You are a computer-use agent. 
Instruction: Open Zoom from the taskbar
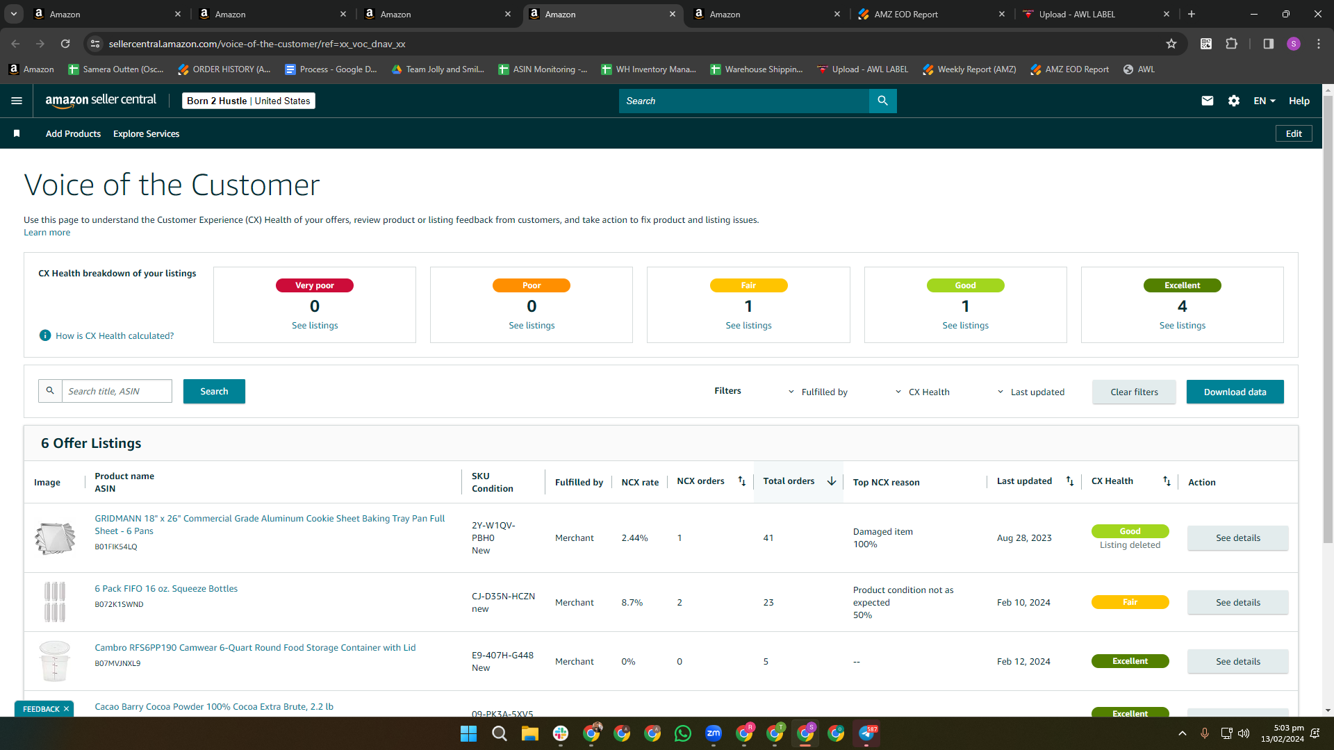point(714,733)
